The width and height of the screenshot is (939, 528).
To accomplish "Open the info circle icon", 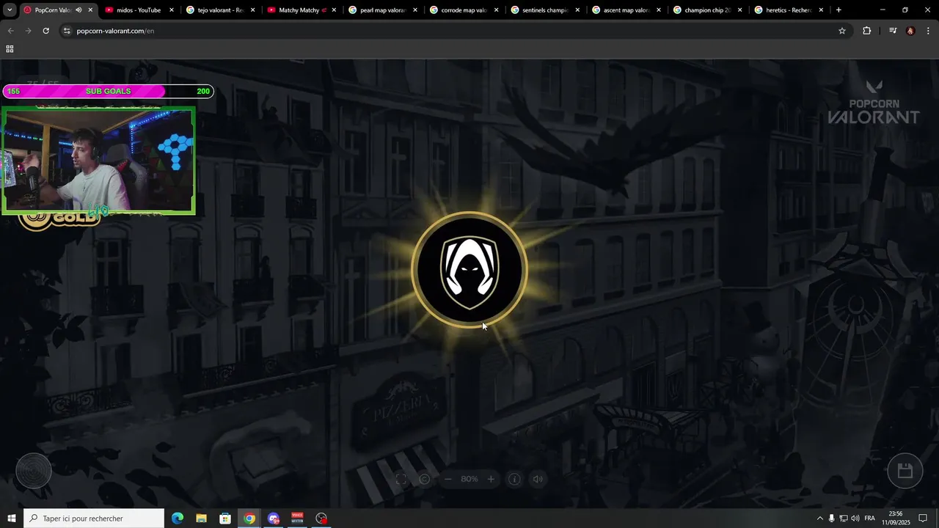I will [x=514, y=479].
